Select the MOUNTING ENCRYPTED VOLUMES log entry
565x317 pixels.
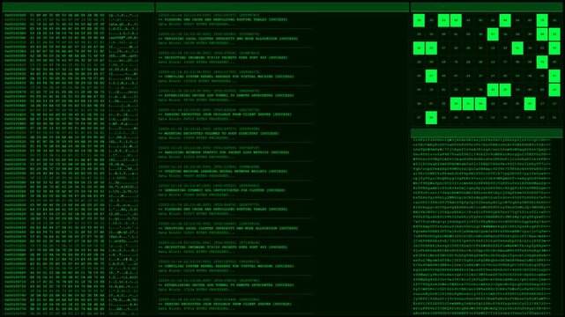pyautogui.click(x=235, y=133)
